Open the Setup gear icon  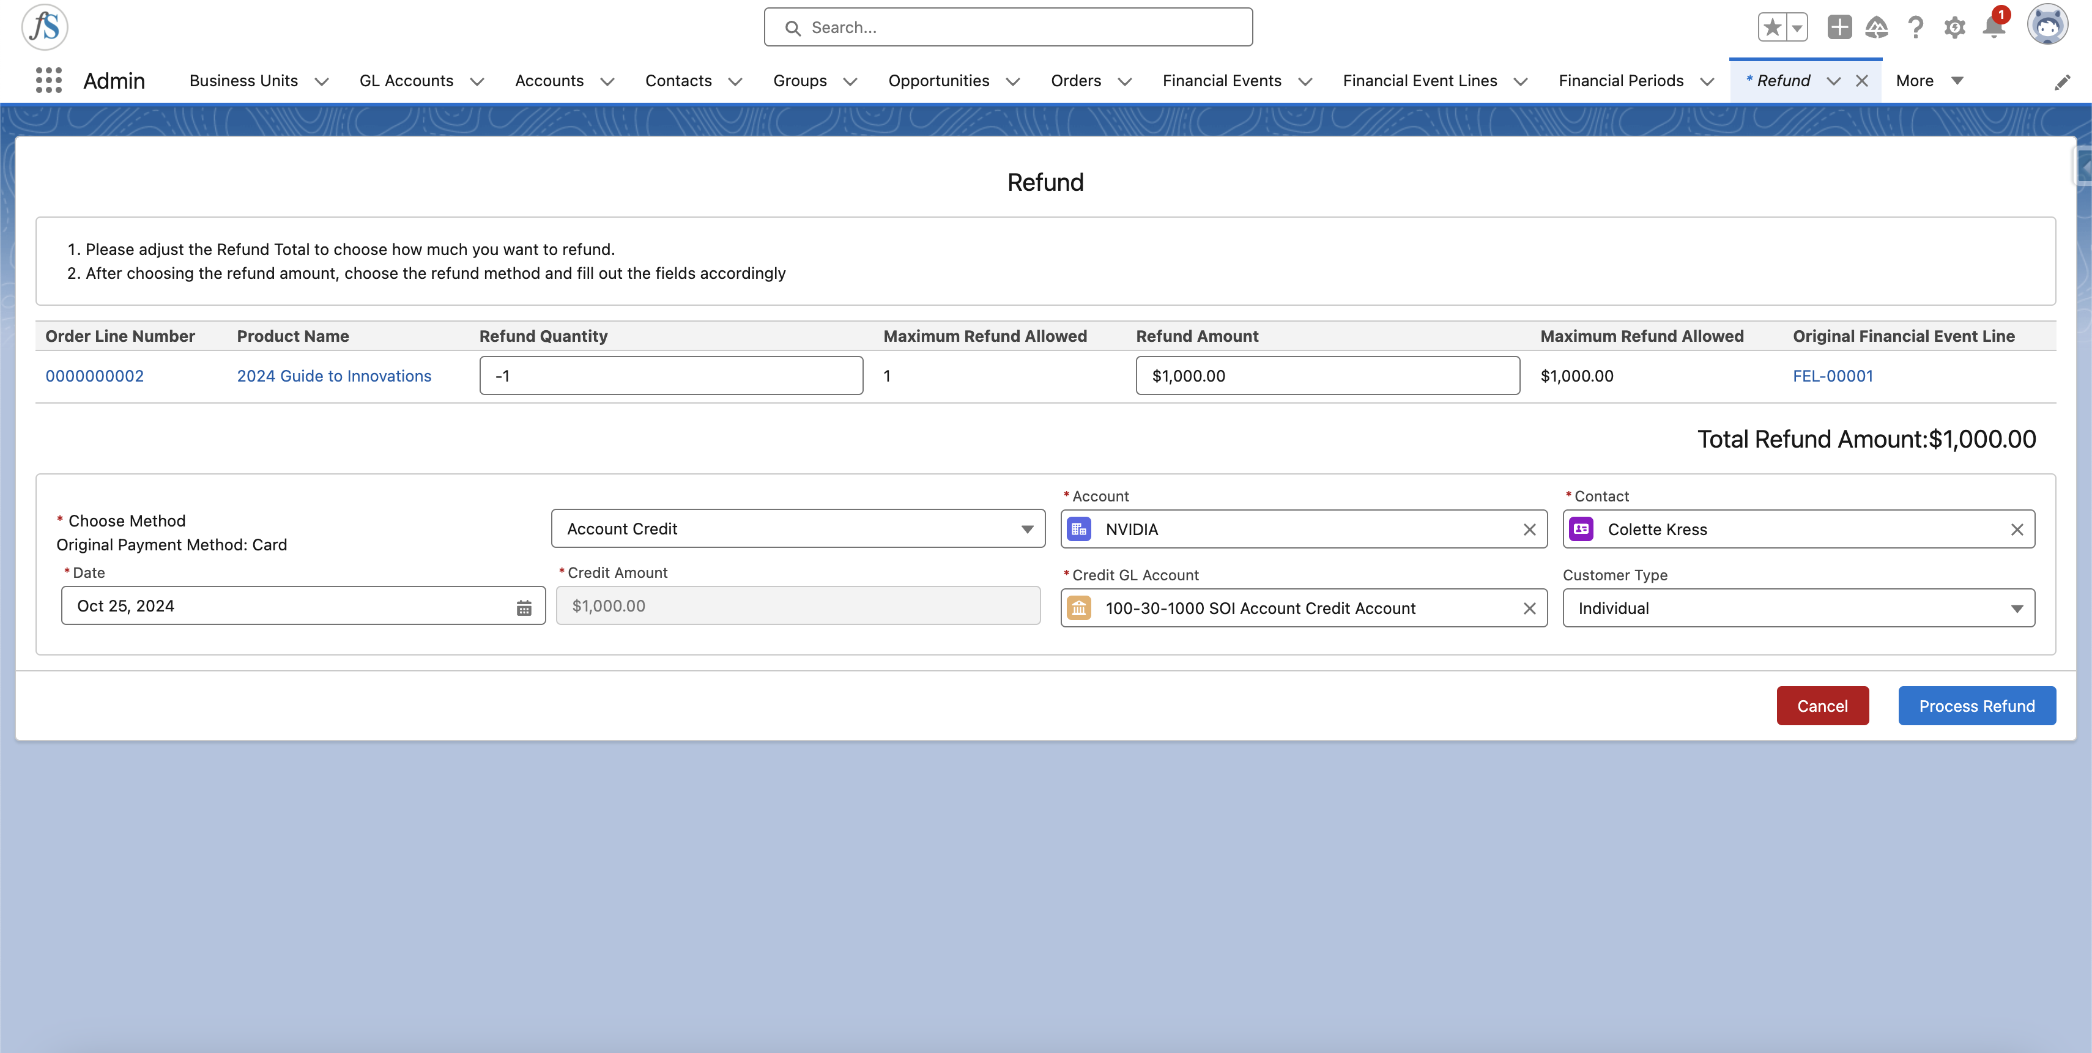[1955, 28]
